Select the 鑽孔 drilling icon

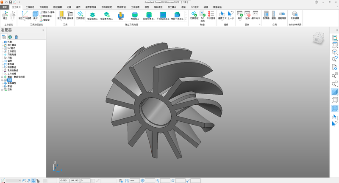121,15
